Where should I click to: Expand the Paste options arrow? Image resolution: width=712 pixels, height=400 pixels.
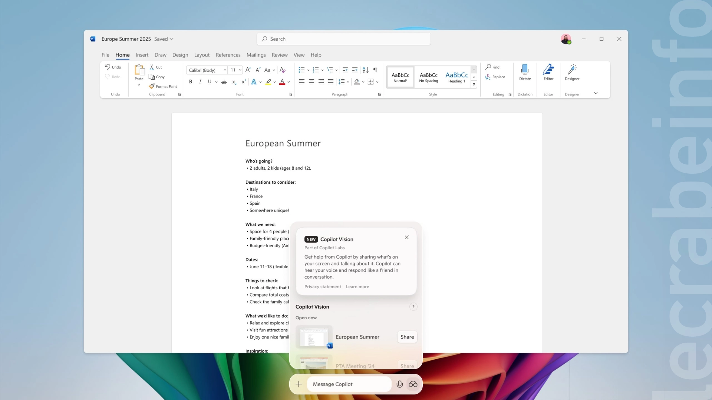click(x=139, y=85)
